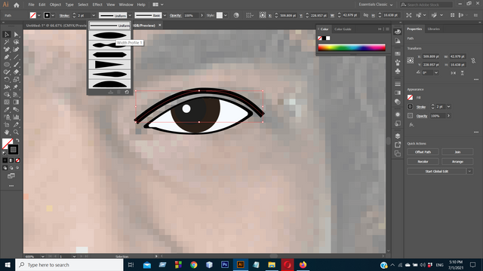Click the Offset Path button
Viewport: 483px width, 271px height.
click(x=423, y=152)
